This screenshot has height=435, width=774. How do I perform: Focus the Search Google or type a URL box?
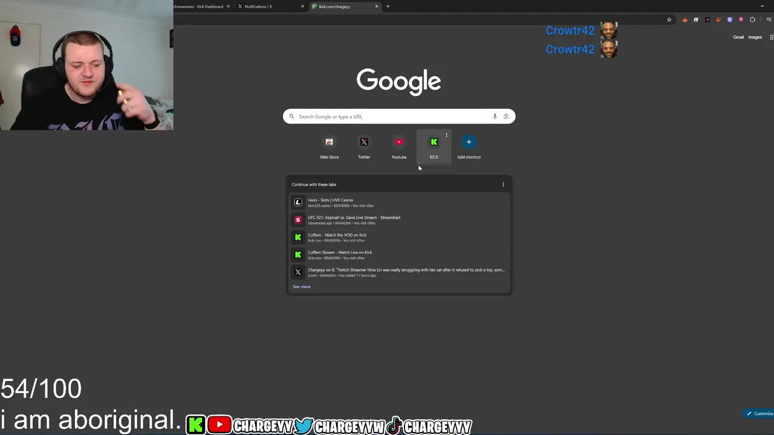click(399, 117)
